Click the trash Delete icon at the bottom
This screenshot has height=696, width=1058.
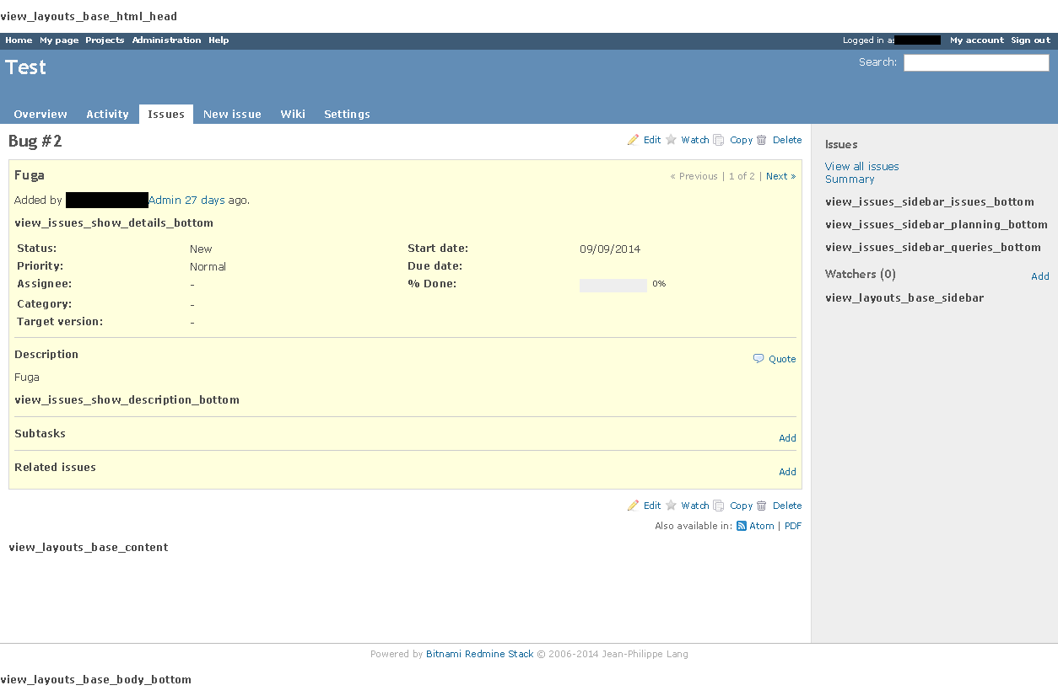762,506
